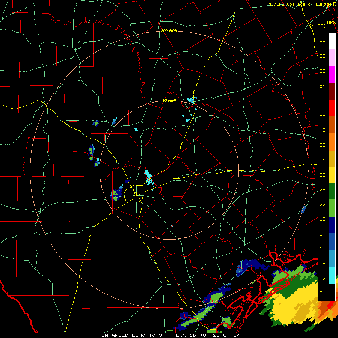Select the KEWX station identifier in caption
Viewport: 338px width, 338px height.
pos(179,335)
